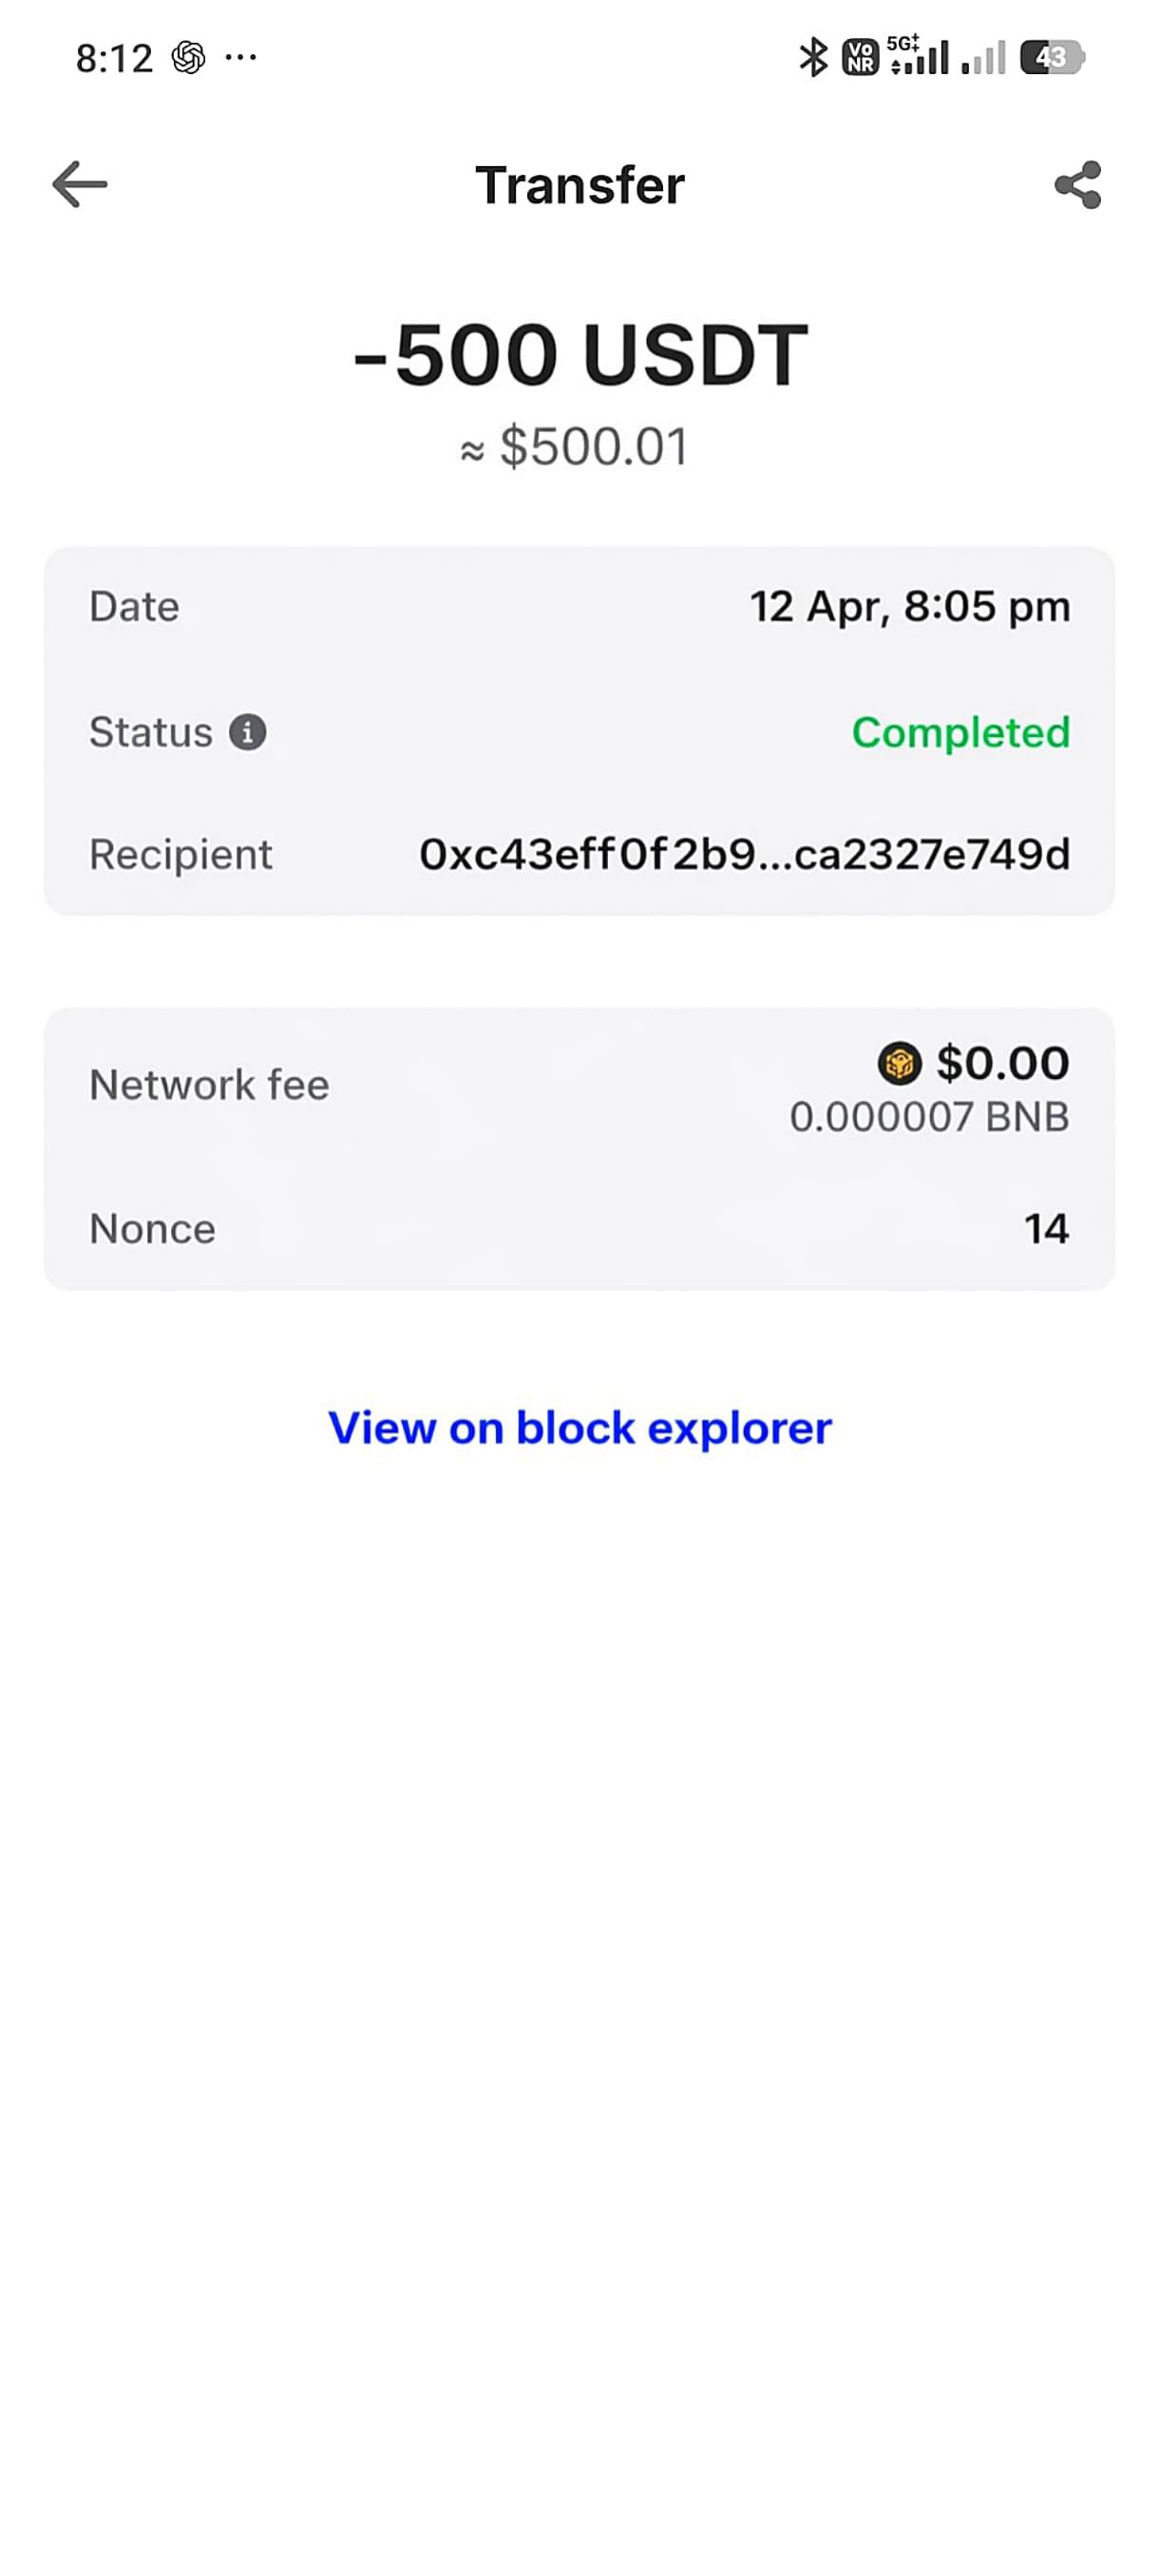Tap the green Completed status text

[x=960, y=732]
